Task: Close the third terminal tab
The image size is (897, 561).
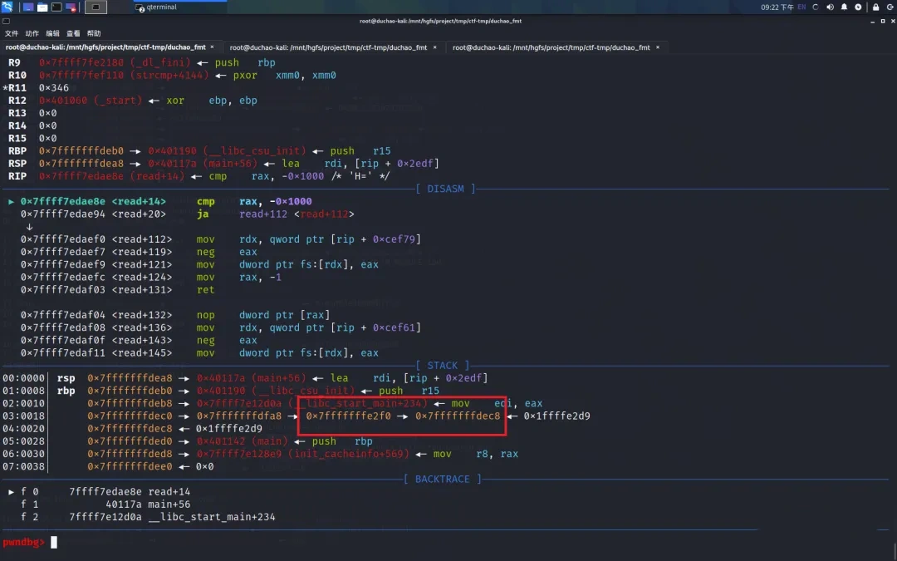Action: (x=658, y=47)
